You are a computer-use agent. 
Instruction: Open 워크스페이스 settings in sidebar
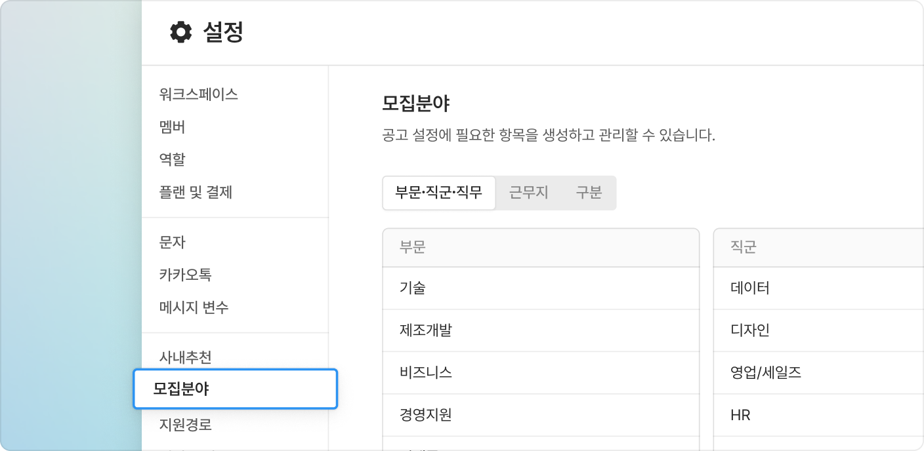click(x=198, y=94)
